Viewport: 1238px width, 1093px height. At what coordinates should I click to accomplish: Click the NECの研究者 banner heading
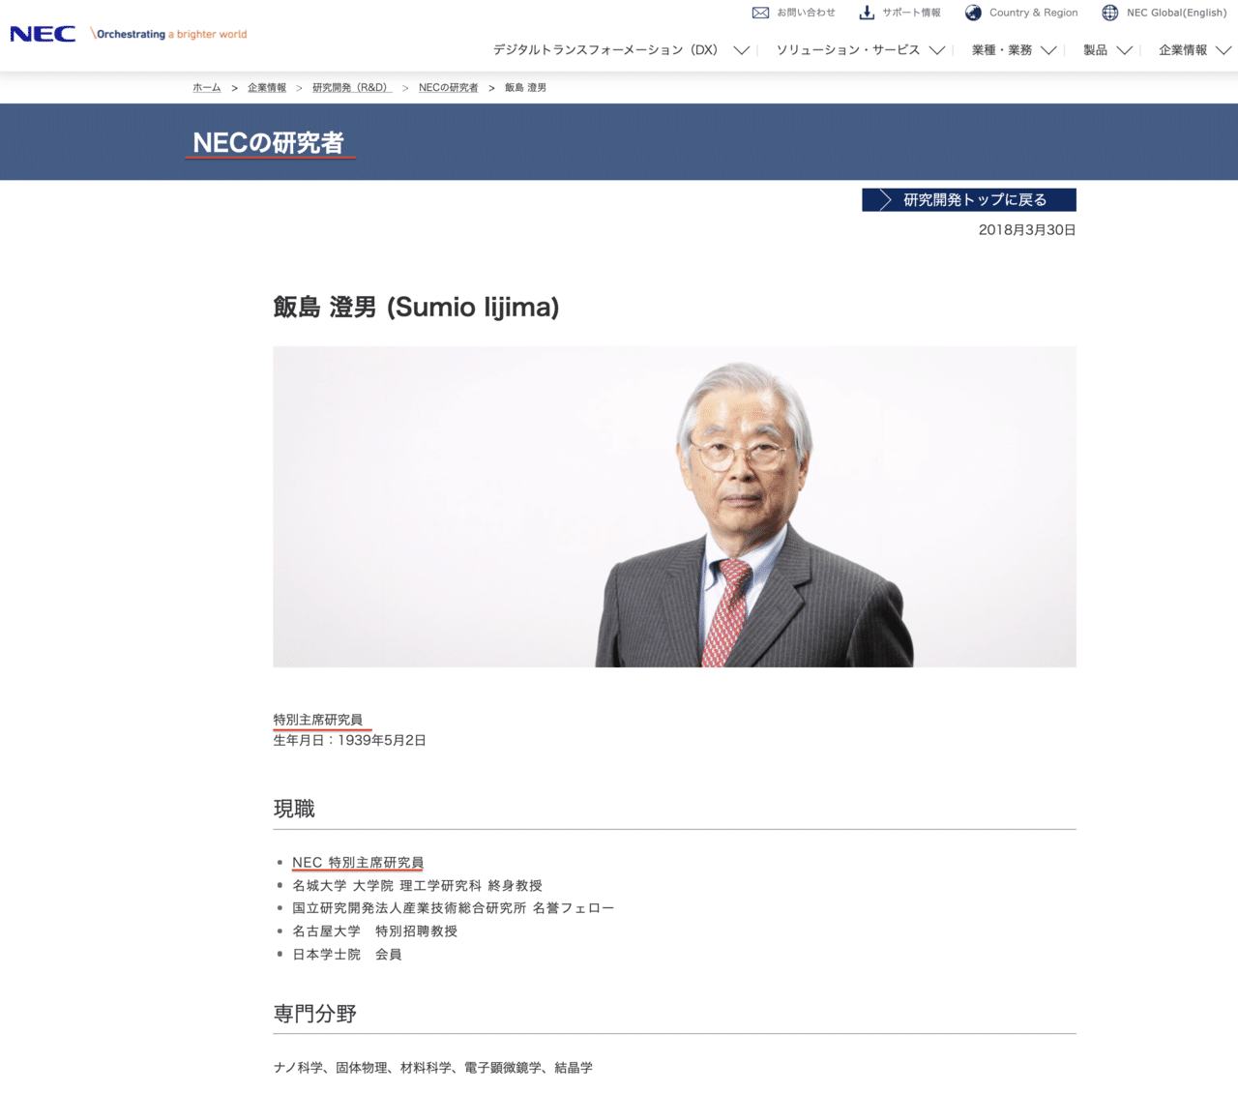(x=269, y=143)
